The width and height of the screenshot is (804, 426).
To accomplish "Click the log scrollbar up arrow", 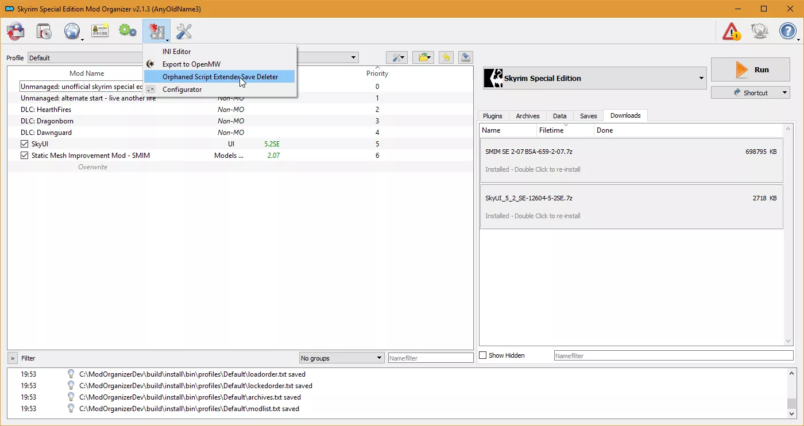I will point(792,373).
